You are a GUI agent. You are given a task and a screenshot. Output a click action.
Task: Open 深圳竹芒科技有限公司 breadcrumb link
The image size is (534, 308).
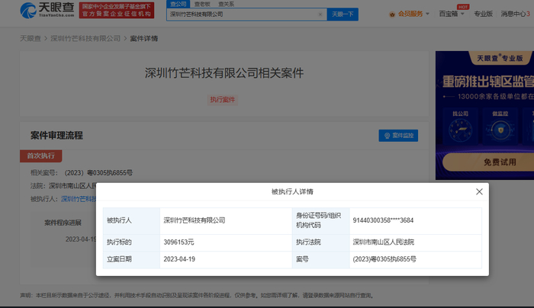[85, 38]
